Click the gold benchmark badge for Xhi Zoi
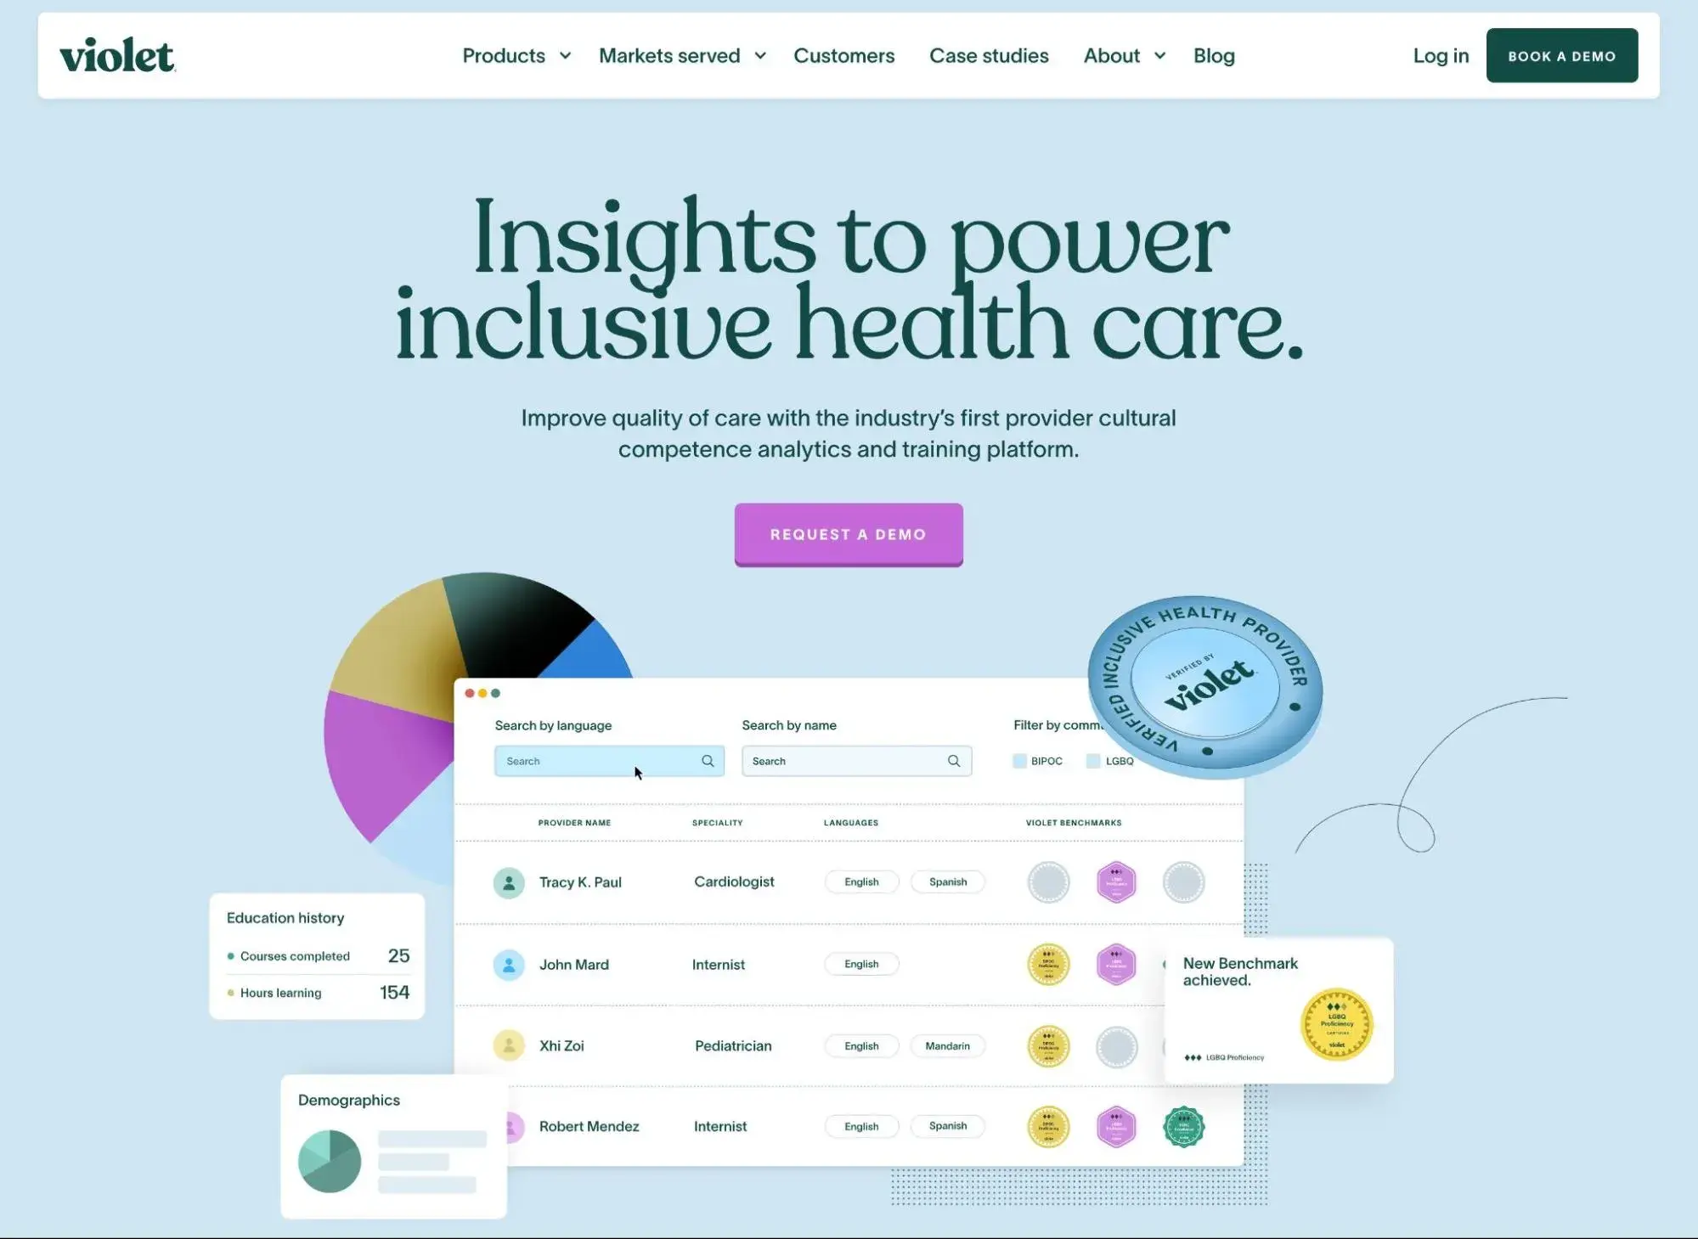The image size is (1698, 1239). (1049, 1044)
